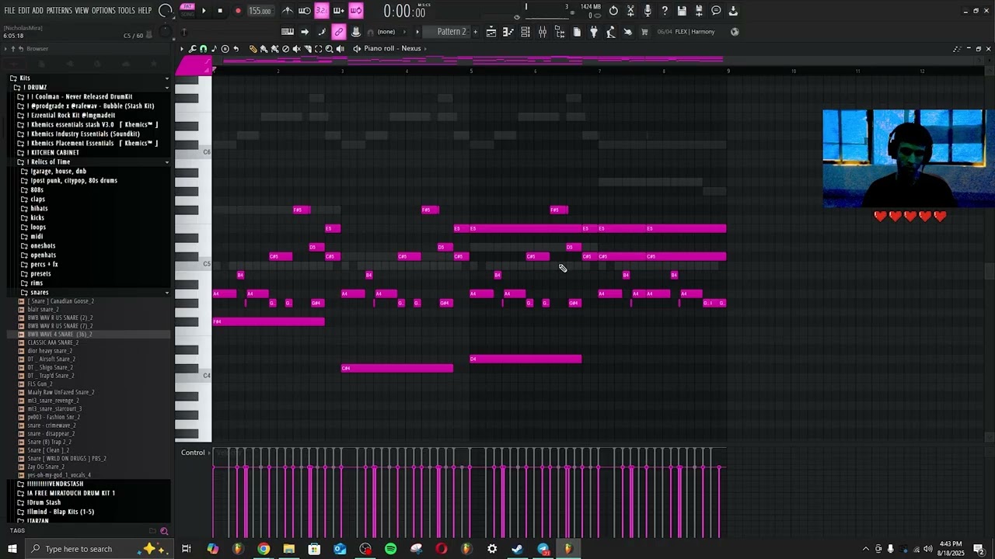Expand the hihats folder

point(39,208)
